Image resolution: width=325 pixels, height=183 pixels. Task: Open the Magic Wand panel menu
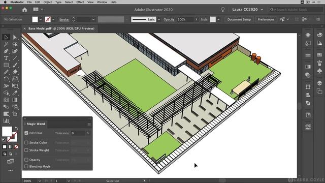[x=89, y=124]
